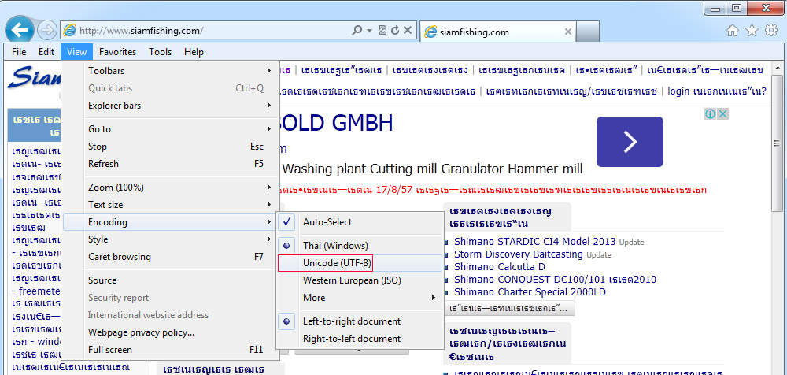787x375 pixels.
Task: Open the Tools menu
Action: coord(160,52)
